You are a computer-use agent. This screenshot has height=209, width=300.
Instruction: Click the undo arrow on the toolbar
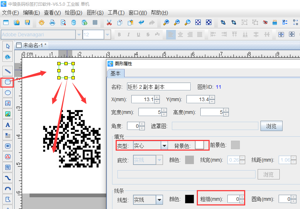(140, 22)
